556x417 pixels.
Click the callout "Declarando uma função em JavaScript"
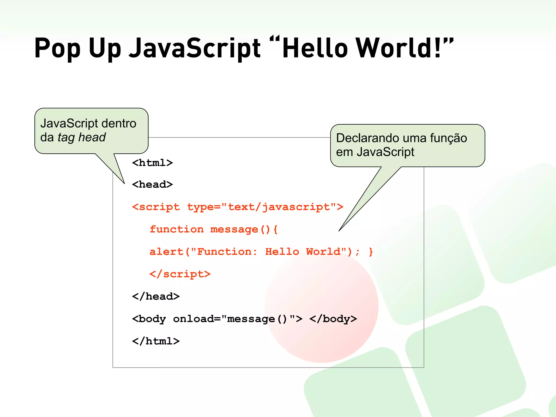pyautogui.click(x=407, y=145)
